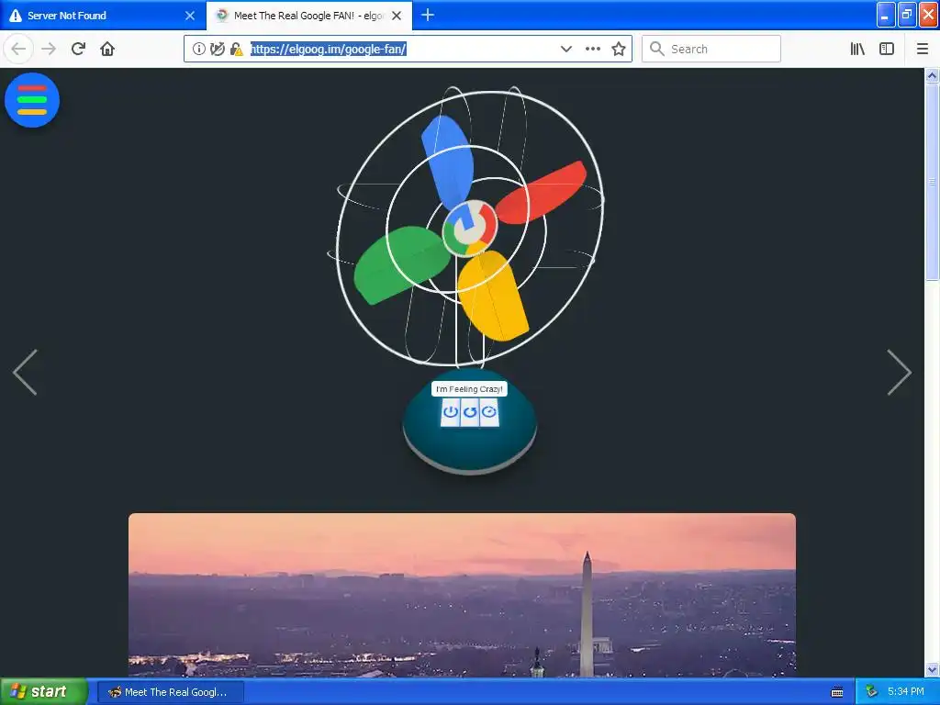Screen dimensions: 940x705
Task: Open the browser Home page
Action: tap(107, 49)
